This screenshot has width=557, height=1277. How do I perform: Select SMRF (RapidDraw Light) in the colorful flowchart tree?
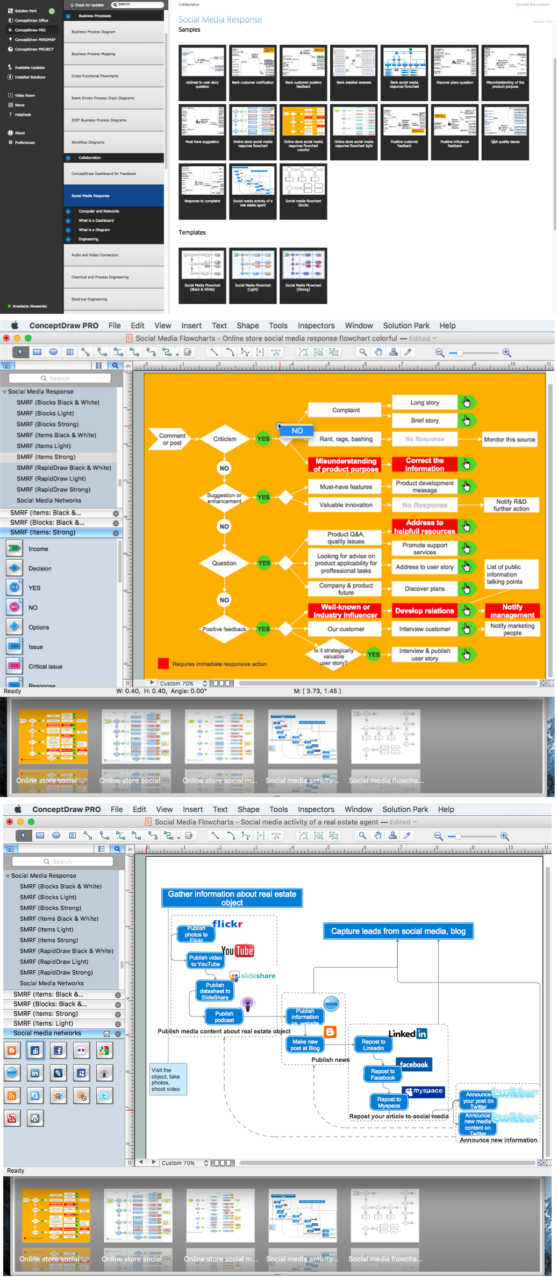click(x=51, y=479)
